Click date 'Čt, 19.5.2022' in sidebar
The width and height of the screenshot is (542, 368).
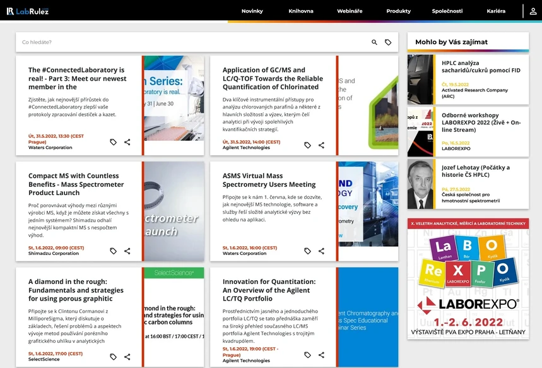[455, 85]
